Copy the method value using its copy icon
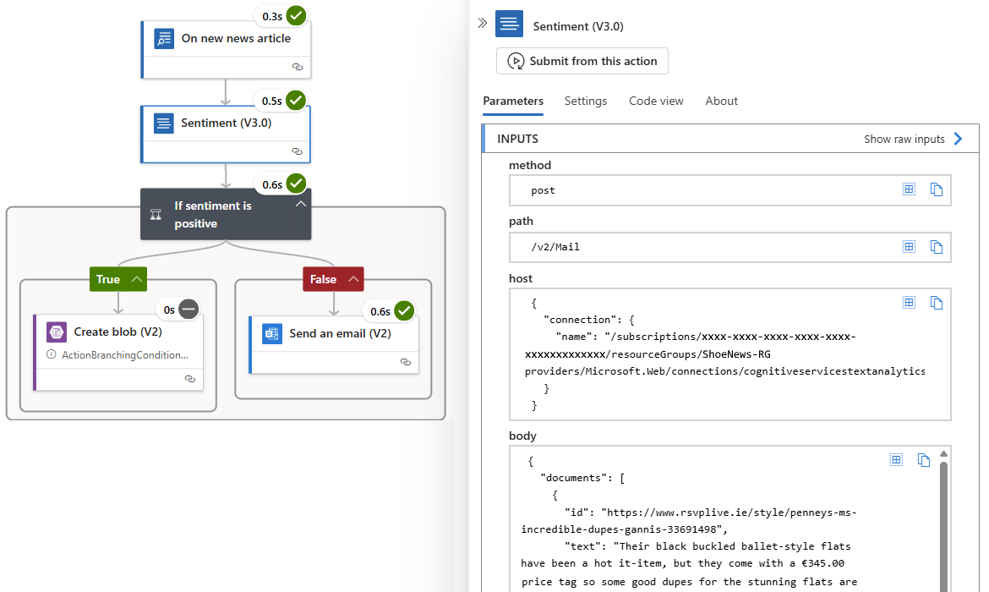 point(937,189)
